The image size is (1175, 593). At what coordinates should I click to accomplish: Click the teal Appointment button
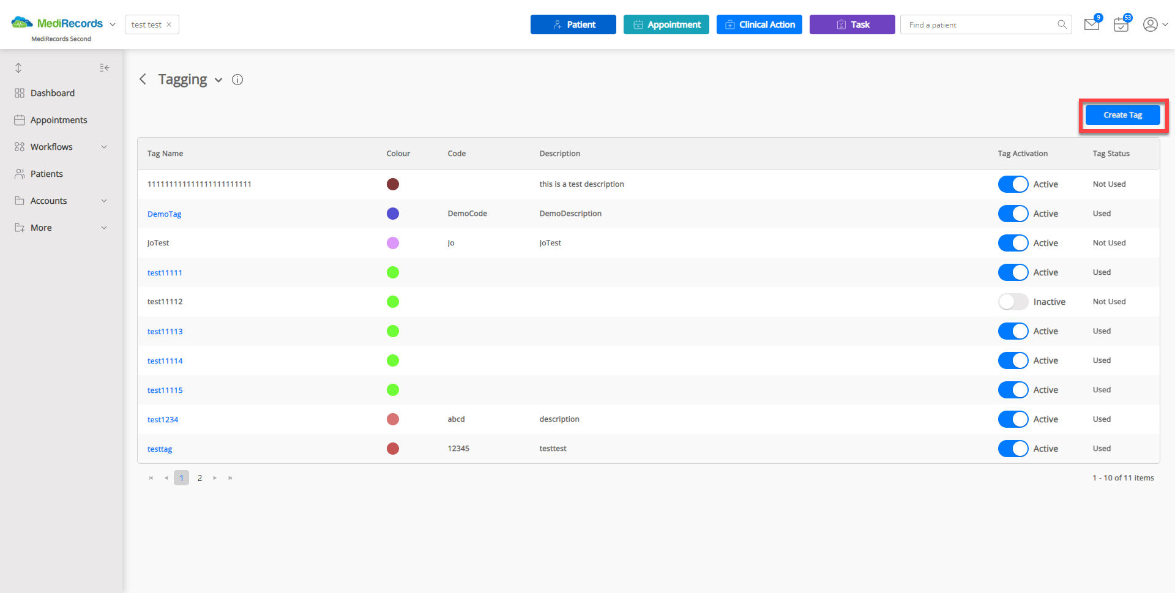pos(666,24)
